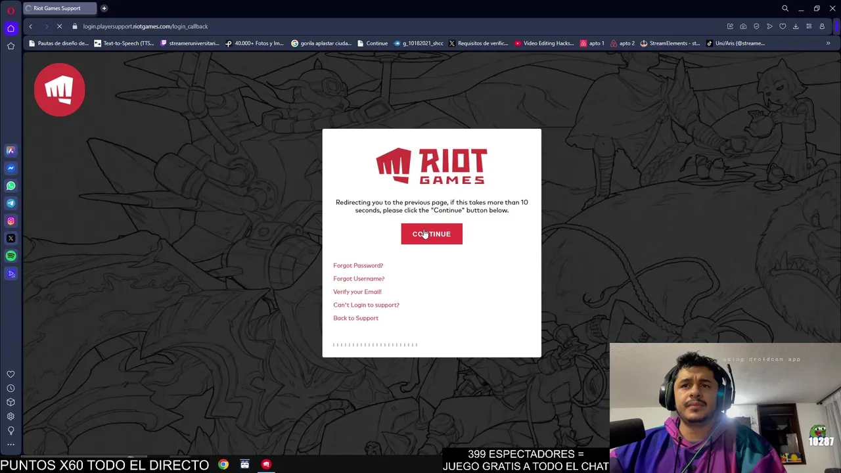Open the Downloads toolbar icon
This screenshot has height=473, width=841.
point(796,26)
